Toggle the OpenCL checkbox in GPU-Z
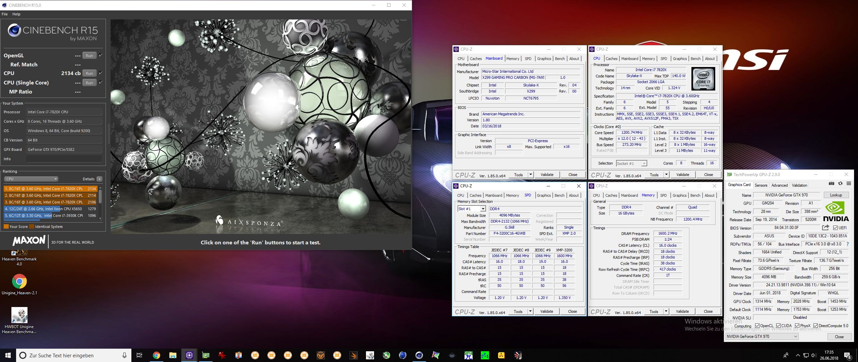 (x=757, y=326)
